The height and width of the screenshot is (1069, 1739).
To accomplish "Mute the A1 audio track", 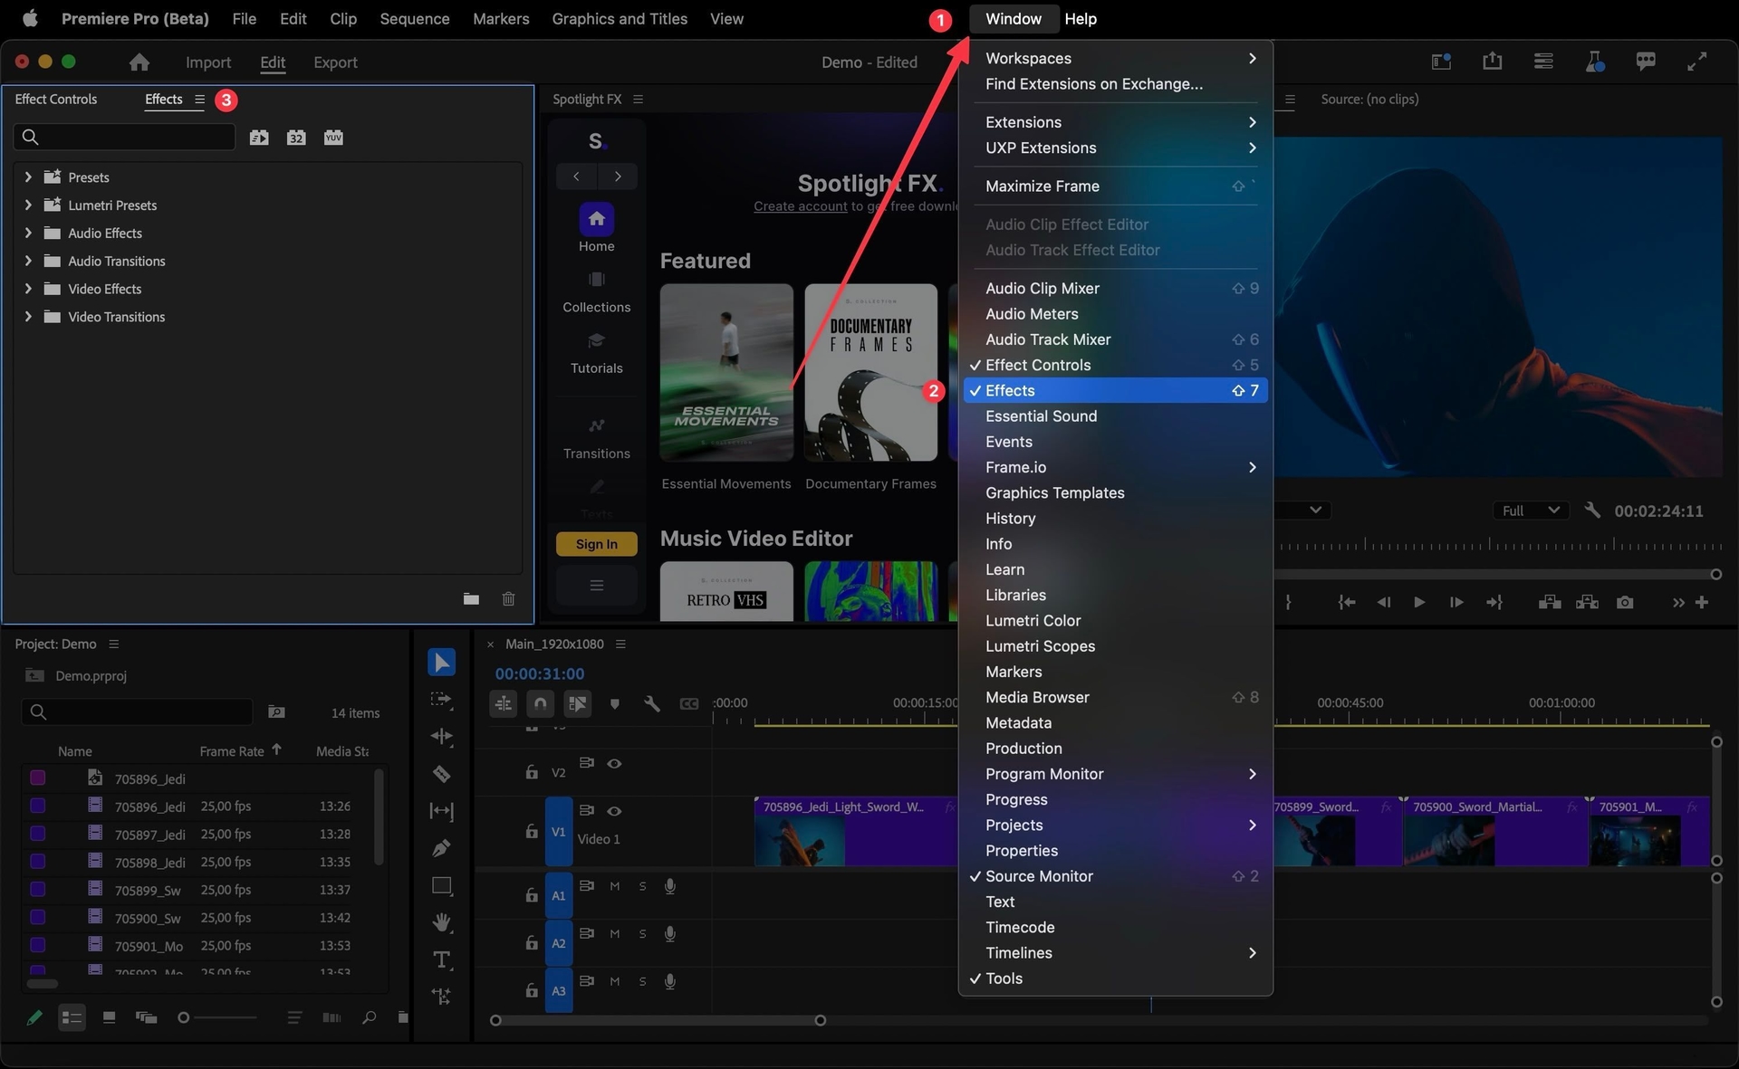I will click(x=614, y=886).
